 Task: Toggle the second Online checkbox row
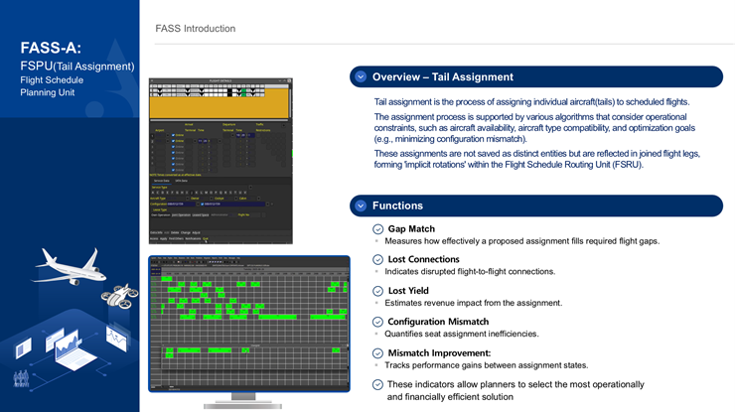(x=174, y=142)
